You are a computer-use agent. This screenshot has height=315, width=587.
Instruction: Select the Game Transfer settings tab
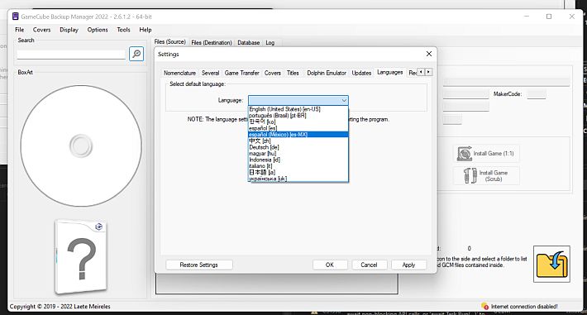(242, 73)
